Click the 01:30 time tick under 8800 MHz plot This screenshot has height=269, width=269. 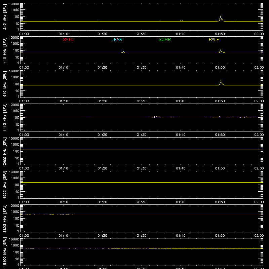coord(142,236)
